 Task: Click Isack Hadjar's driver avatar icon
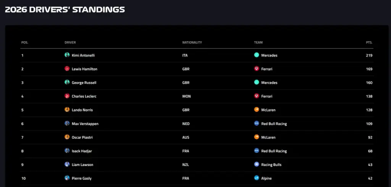[x=67, y=151]
